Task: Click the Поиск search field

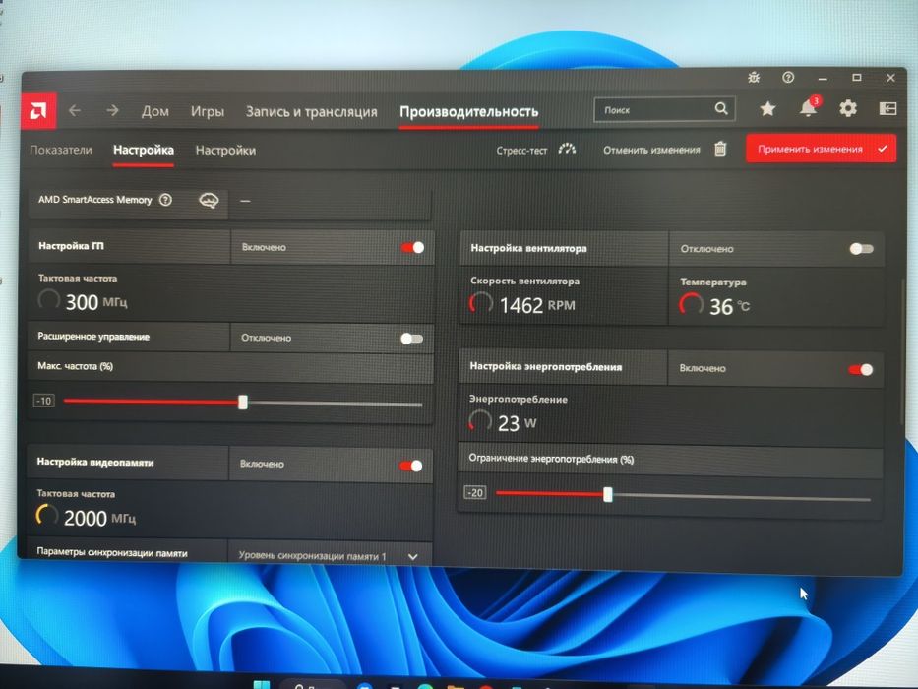Action: [664, 109]
